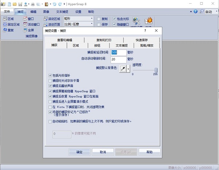The image size is (219, 170).
Task: Click the magnifier search icon
Action: pos(201,11)
